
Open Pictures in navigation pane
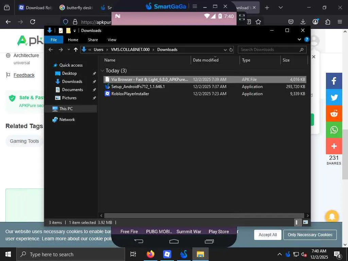click(69, 98)
